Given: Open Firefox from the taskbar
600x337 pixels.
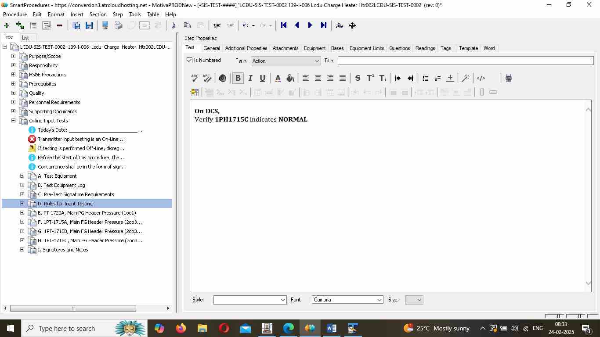Looking at the screenshot, I should pyautogui.click(x=181, y=328).
